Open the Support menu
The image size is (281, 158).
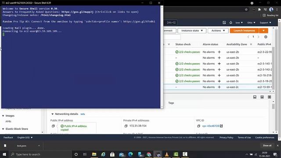tap(265, 22)
